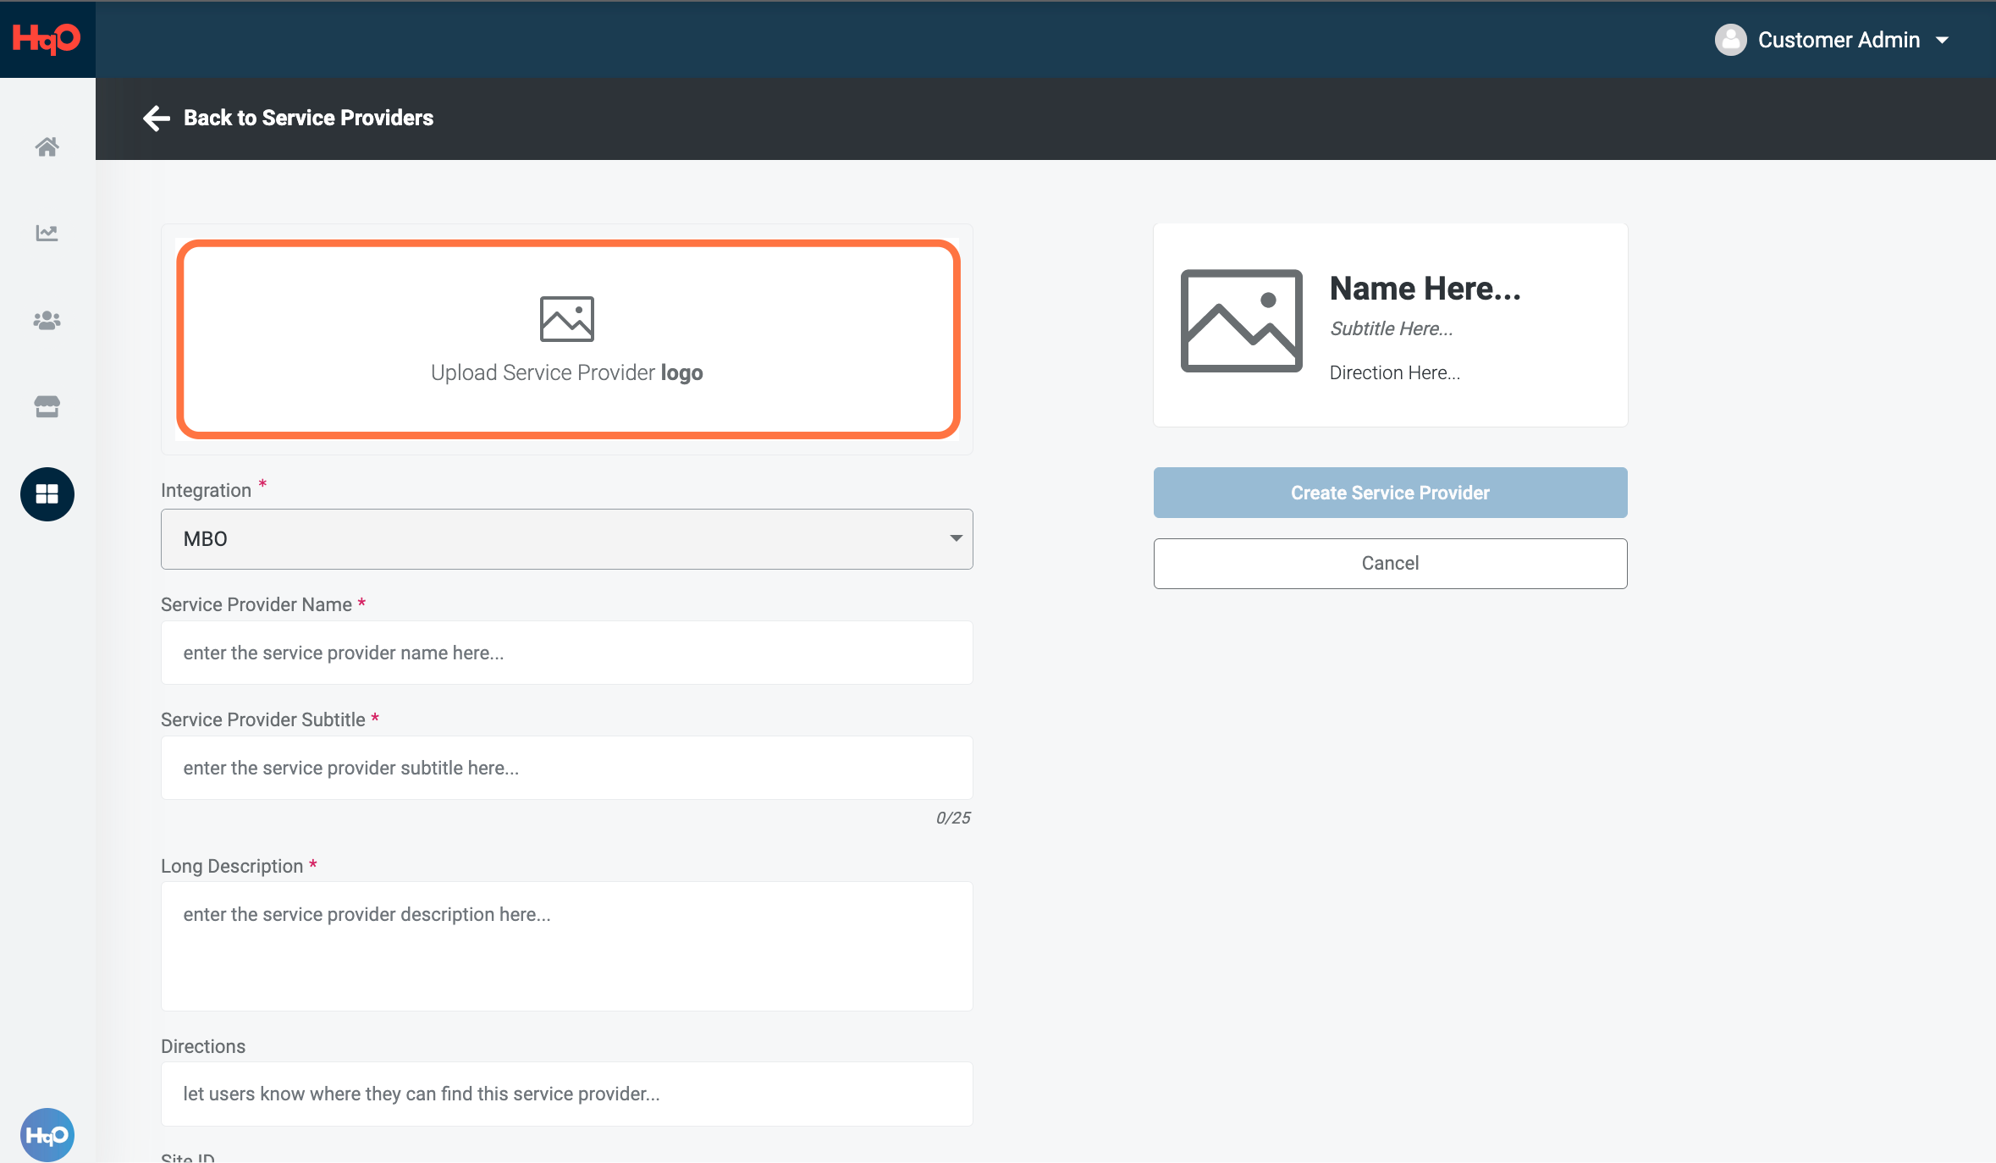This screenshot has width=1996, height=1163.
Task: Focus the Service Provider Name field
Action: tap(566, 653)
